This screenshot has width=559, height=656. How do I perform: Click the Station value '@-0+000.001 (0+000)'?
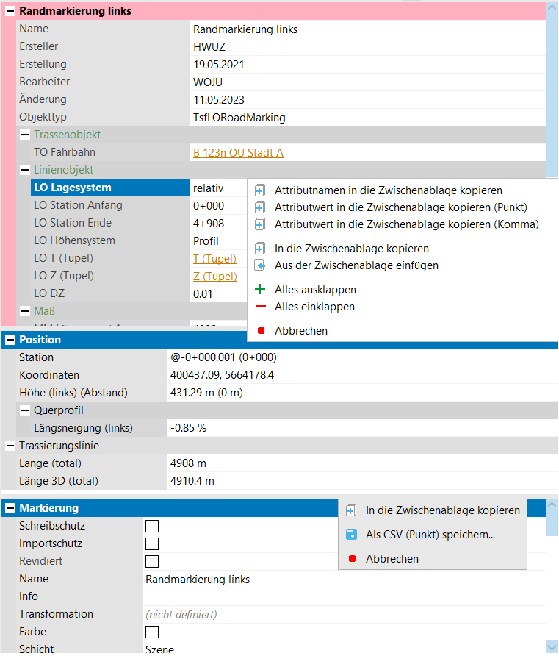[x=223, y=357]
